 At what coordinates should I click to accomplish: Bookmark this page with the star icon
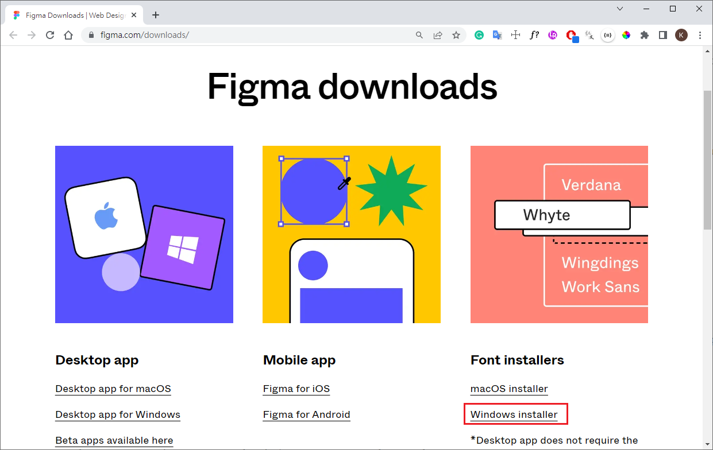click(456, 35)
